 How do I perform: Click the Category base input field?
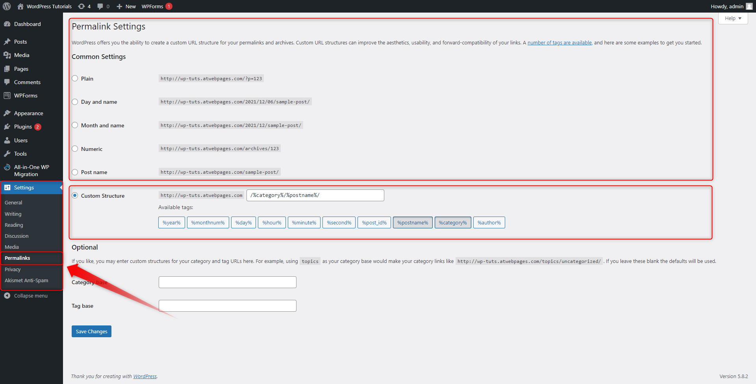pos(228,282)
